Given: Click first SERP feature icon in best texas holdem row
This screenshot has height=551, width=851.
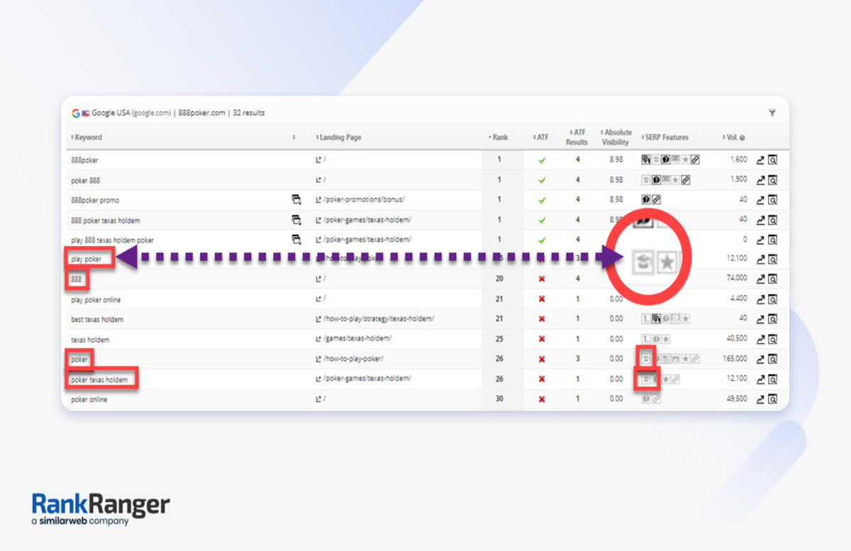Looking at the screenshot, I should (646, 319).
